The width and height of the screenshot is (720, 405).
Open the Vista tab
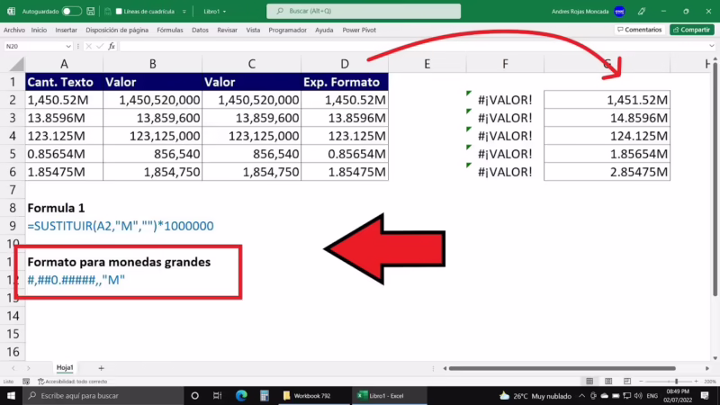click(253, 30)
